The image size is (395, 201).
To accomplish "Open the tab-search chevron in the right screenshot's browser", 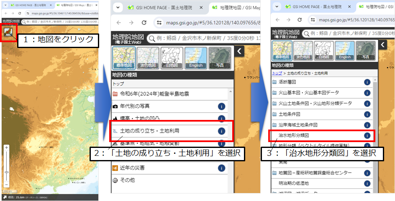I will (277, 6).
